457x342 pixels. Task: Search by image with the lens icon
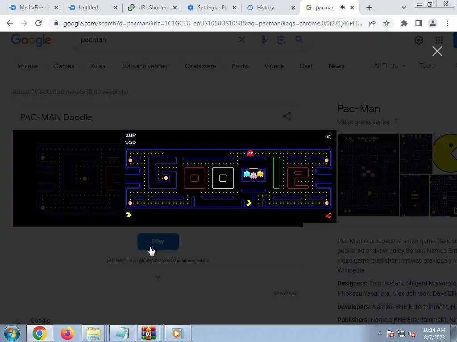pos(281,40)
